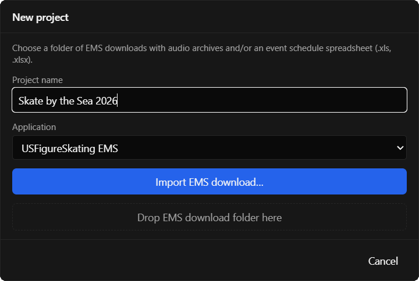419x281 pixels.
Task: Click the 'Project name' label
Action: click(x=37, y=80)
